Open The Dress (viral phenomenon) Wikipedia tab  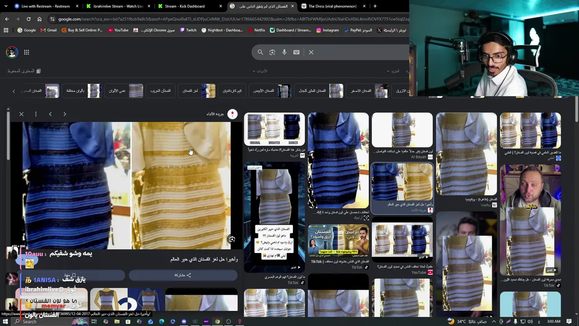334,6
